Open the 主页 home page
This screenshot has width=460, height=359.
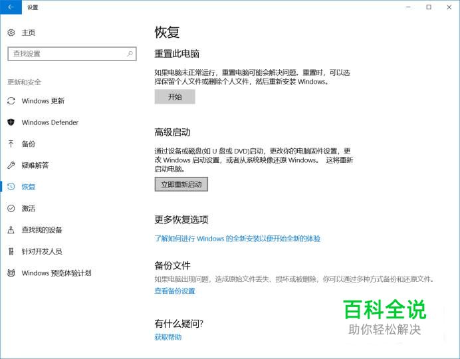coord(29,33)
